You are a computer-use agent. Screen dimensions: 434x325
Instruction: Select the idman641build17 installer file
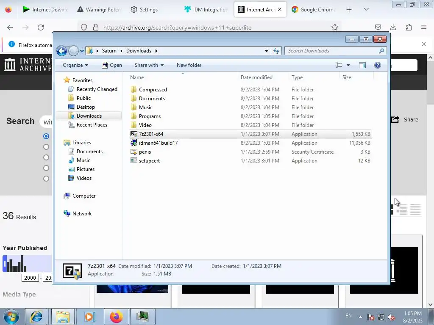pos(250,143)
